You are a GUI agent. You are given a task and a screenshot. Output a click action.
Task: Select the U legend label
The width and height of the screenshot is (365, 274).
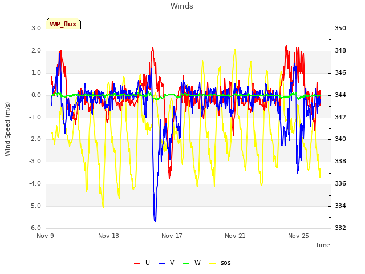click(x=148, y=263)
